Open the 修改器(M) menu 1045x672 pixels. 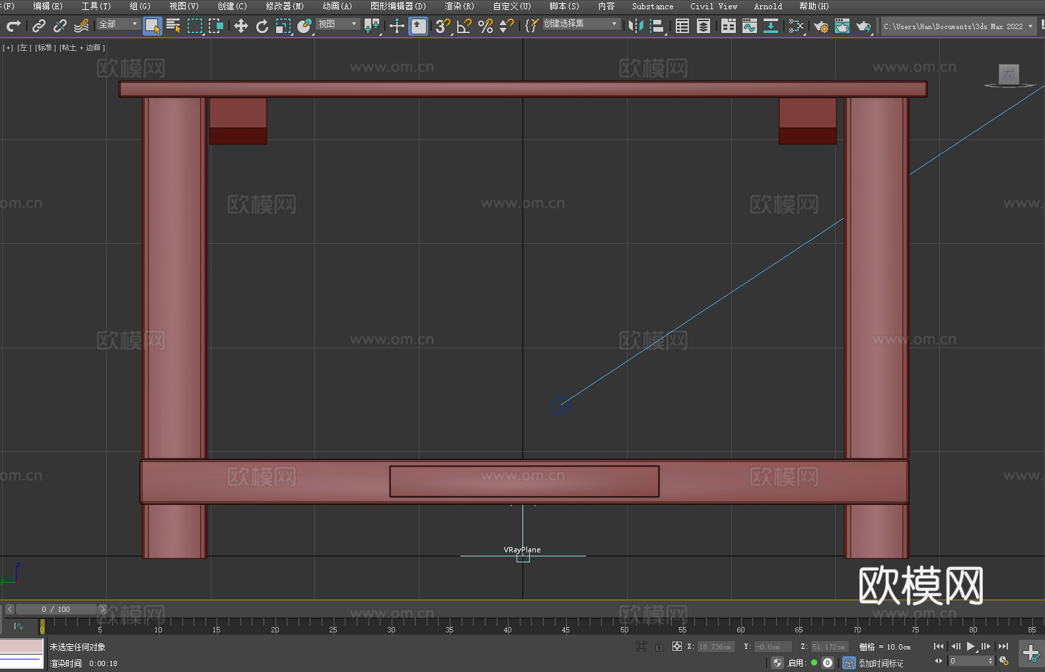(285, 6)
